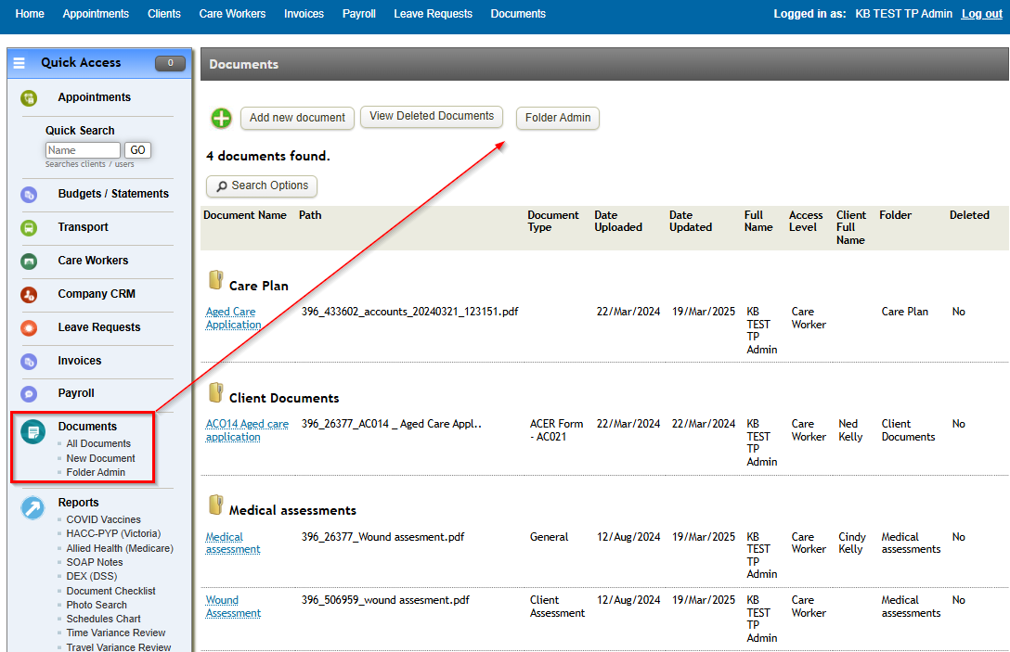
Task: Collapse Quick Access using the hamburger icon
Action: 18,62
